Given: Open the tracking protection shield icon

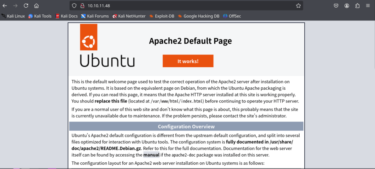Looking at the screenshot, I should 74,6.
